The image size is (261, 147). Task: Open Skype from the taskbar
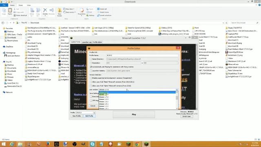[x=93, y=144]
